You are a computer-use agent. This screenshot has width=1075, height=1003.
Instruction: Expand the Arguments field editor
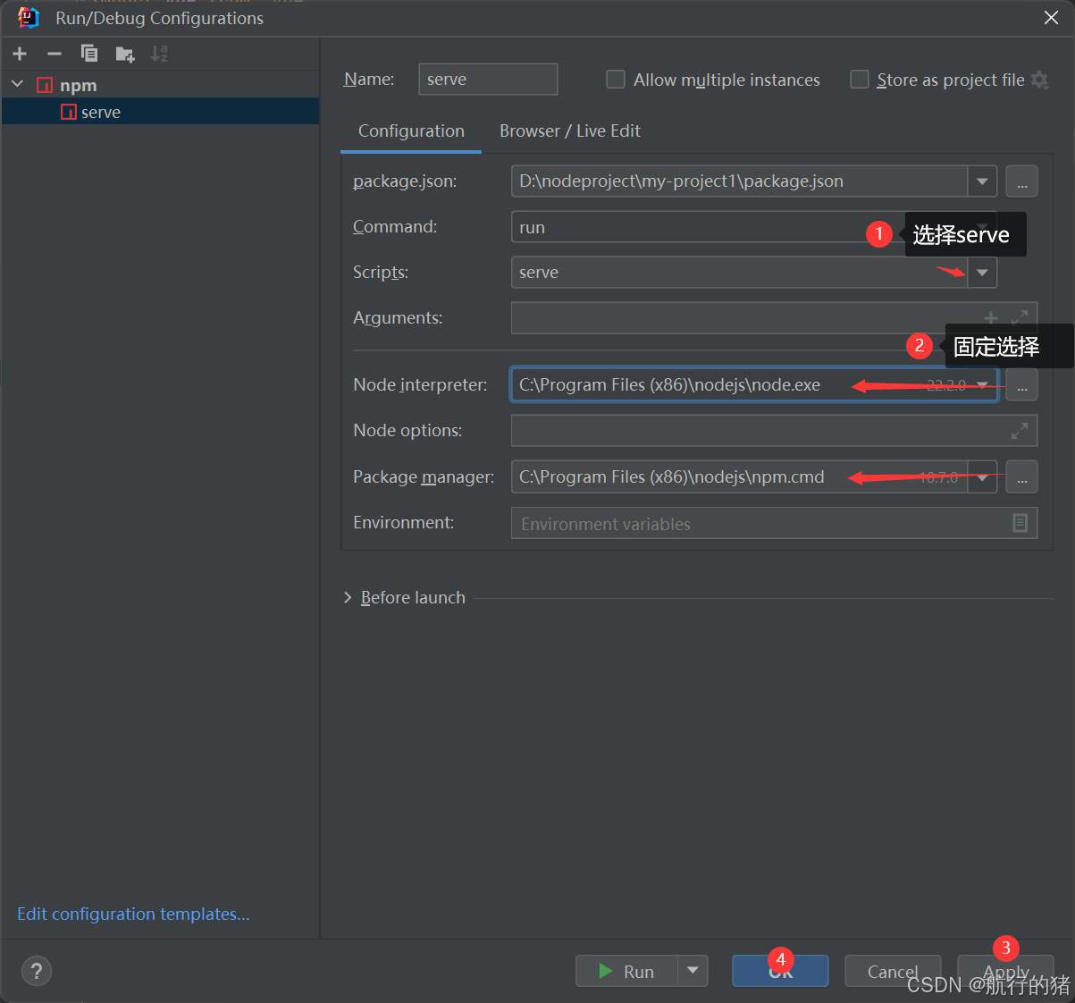1019,317
